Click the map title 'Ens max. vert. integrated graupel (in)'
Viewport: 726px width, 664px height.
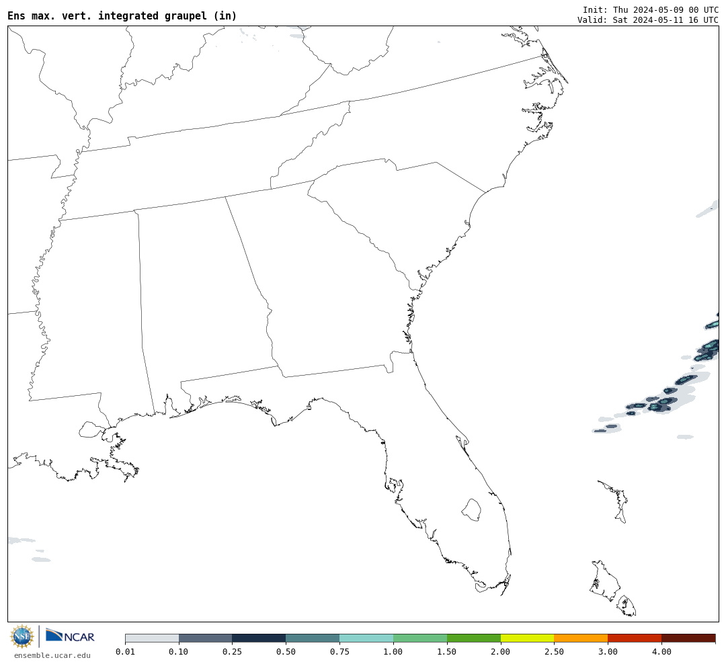click(x=122, y=15)
